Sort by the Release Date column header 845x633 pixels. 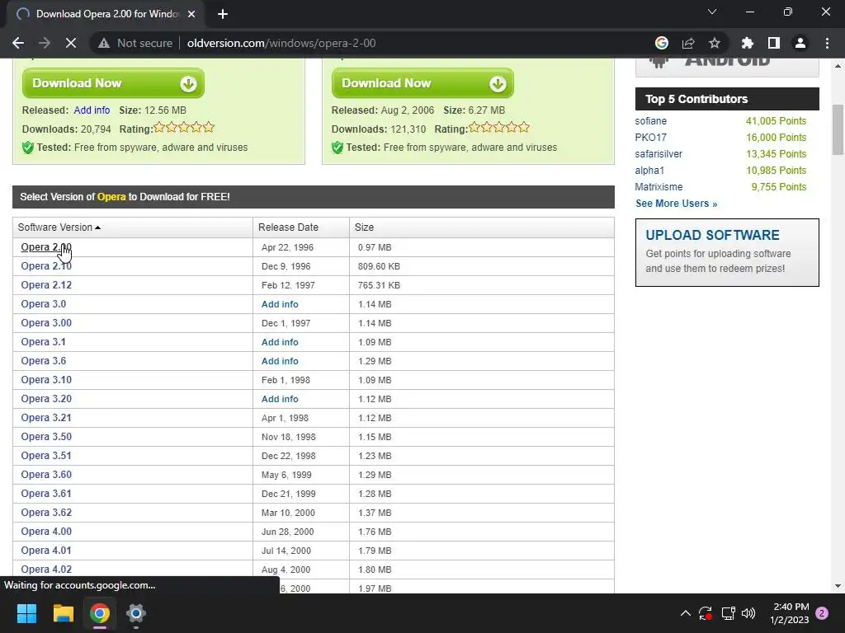point(288,227)
